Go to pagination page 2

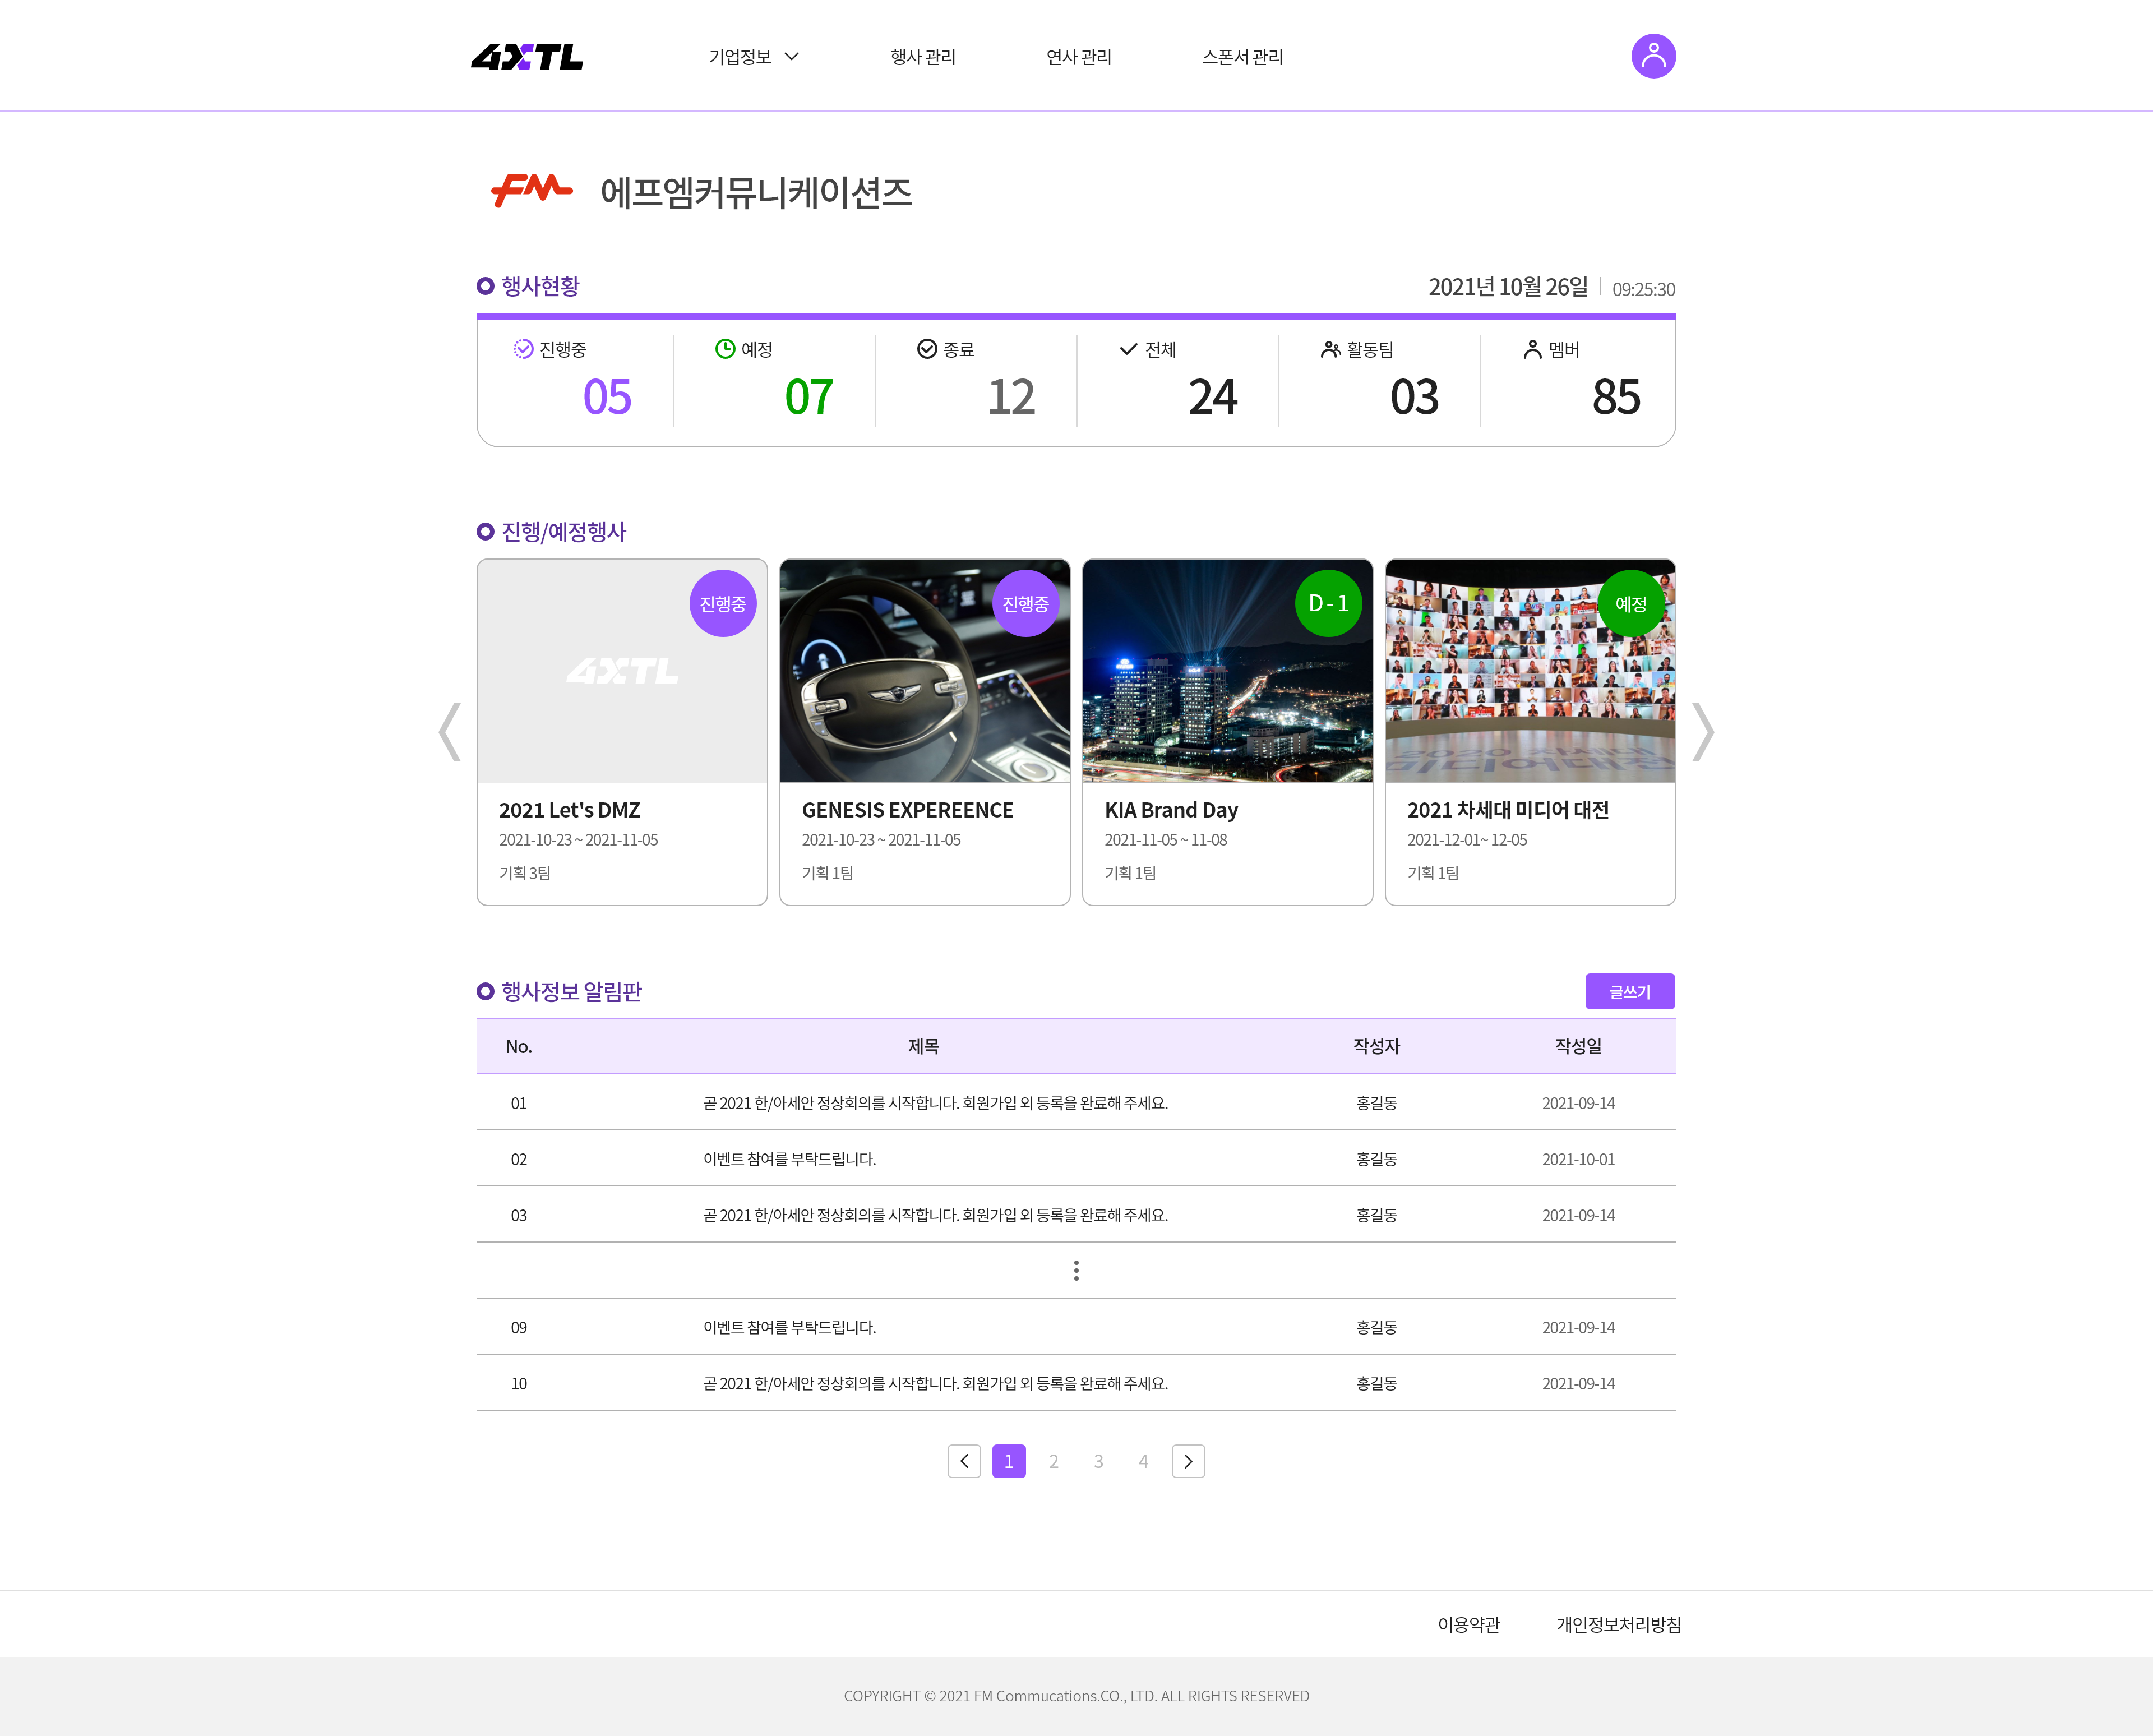click(x=1053, y=1461)
